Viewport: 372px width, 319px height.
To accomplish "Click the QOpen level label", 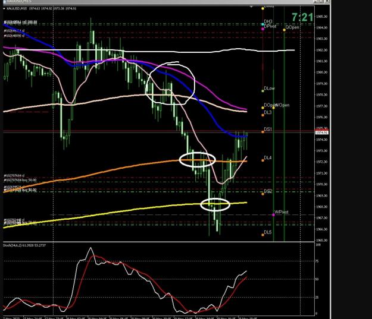I will click(292, 27).
